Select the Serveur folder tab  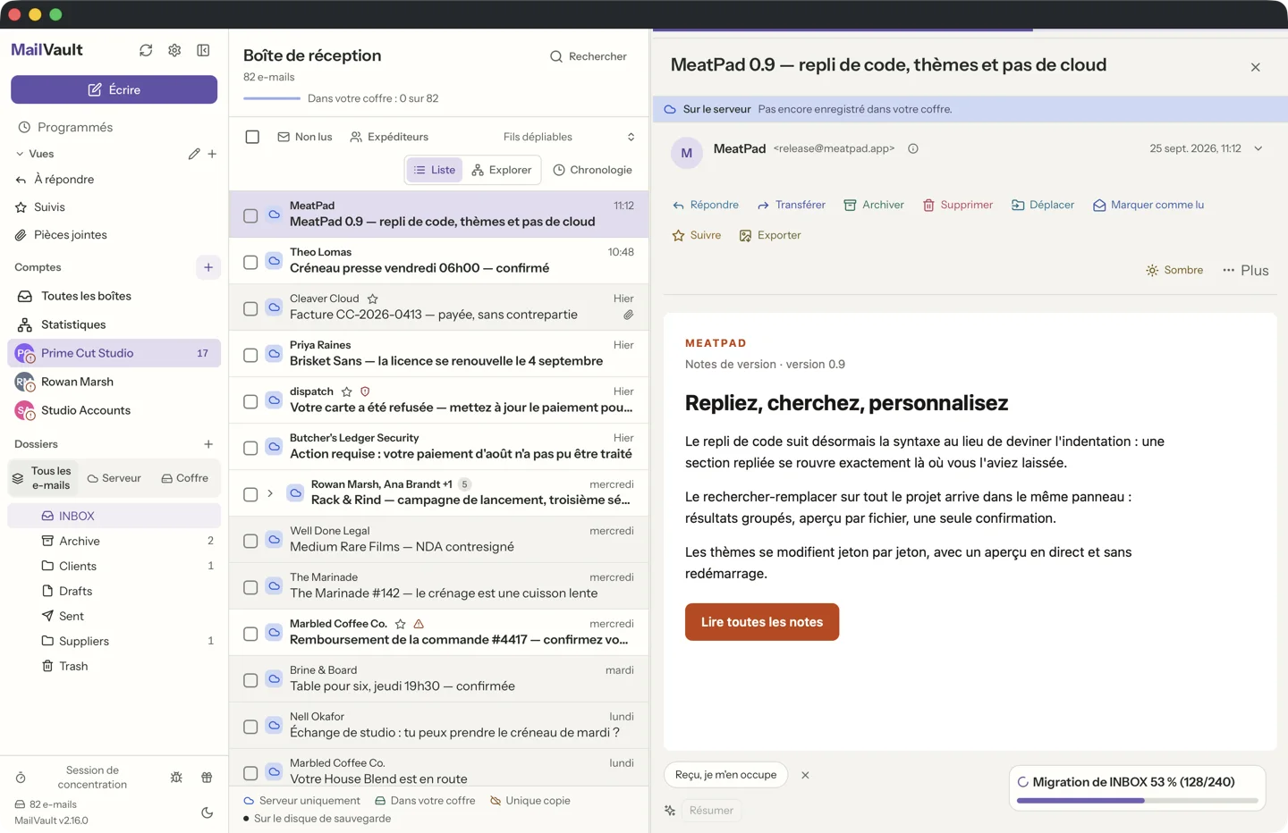[114, 478]
